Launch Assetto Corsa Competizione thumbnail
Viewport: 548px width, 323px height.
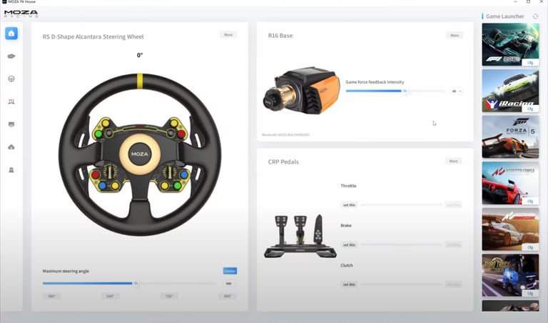(510, 229)
